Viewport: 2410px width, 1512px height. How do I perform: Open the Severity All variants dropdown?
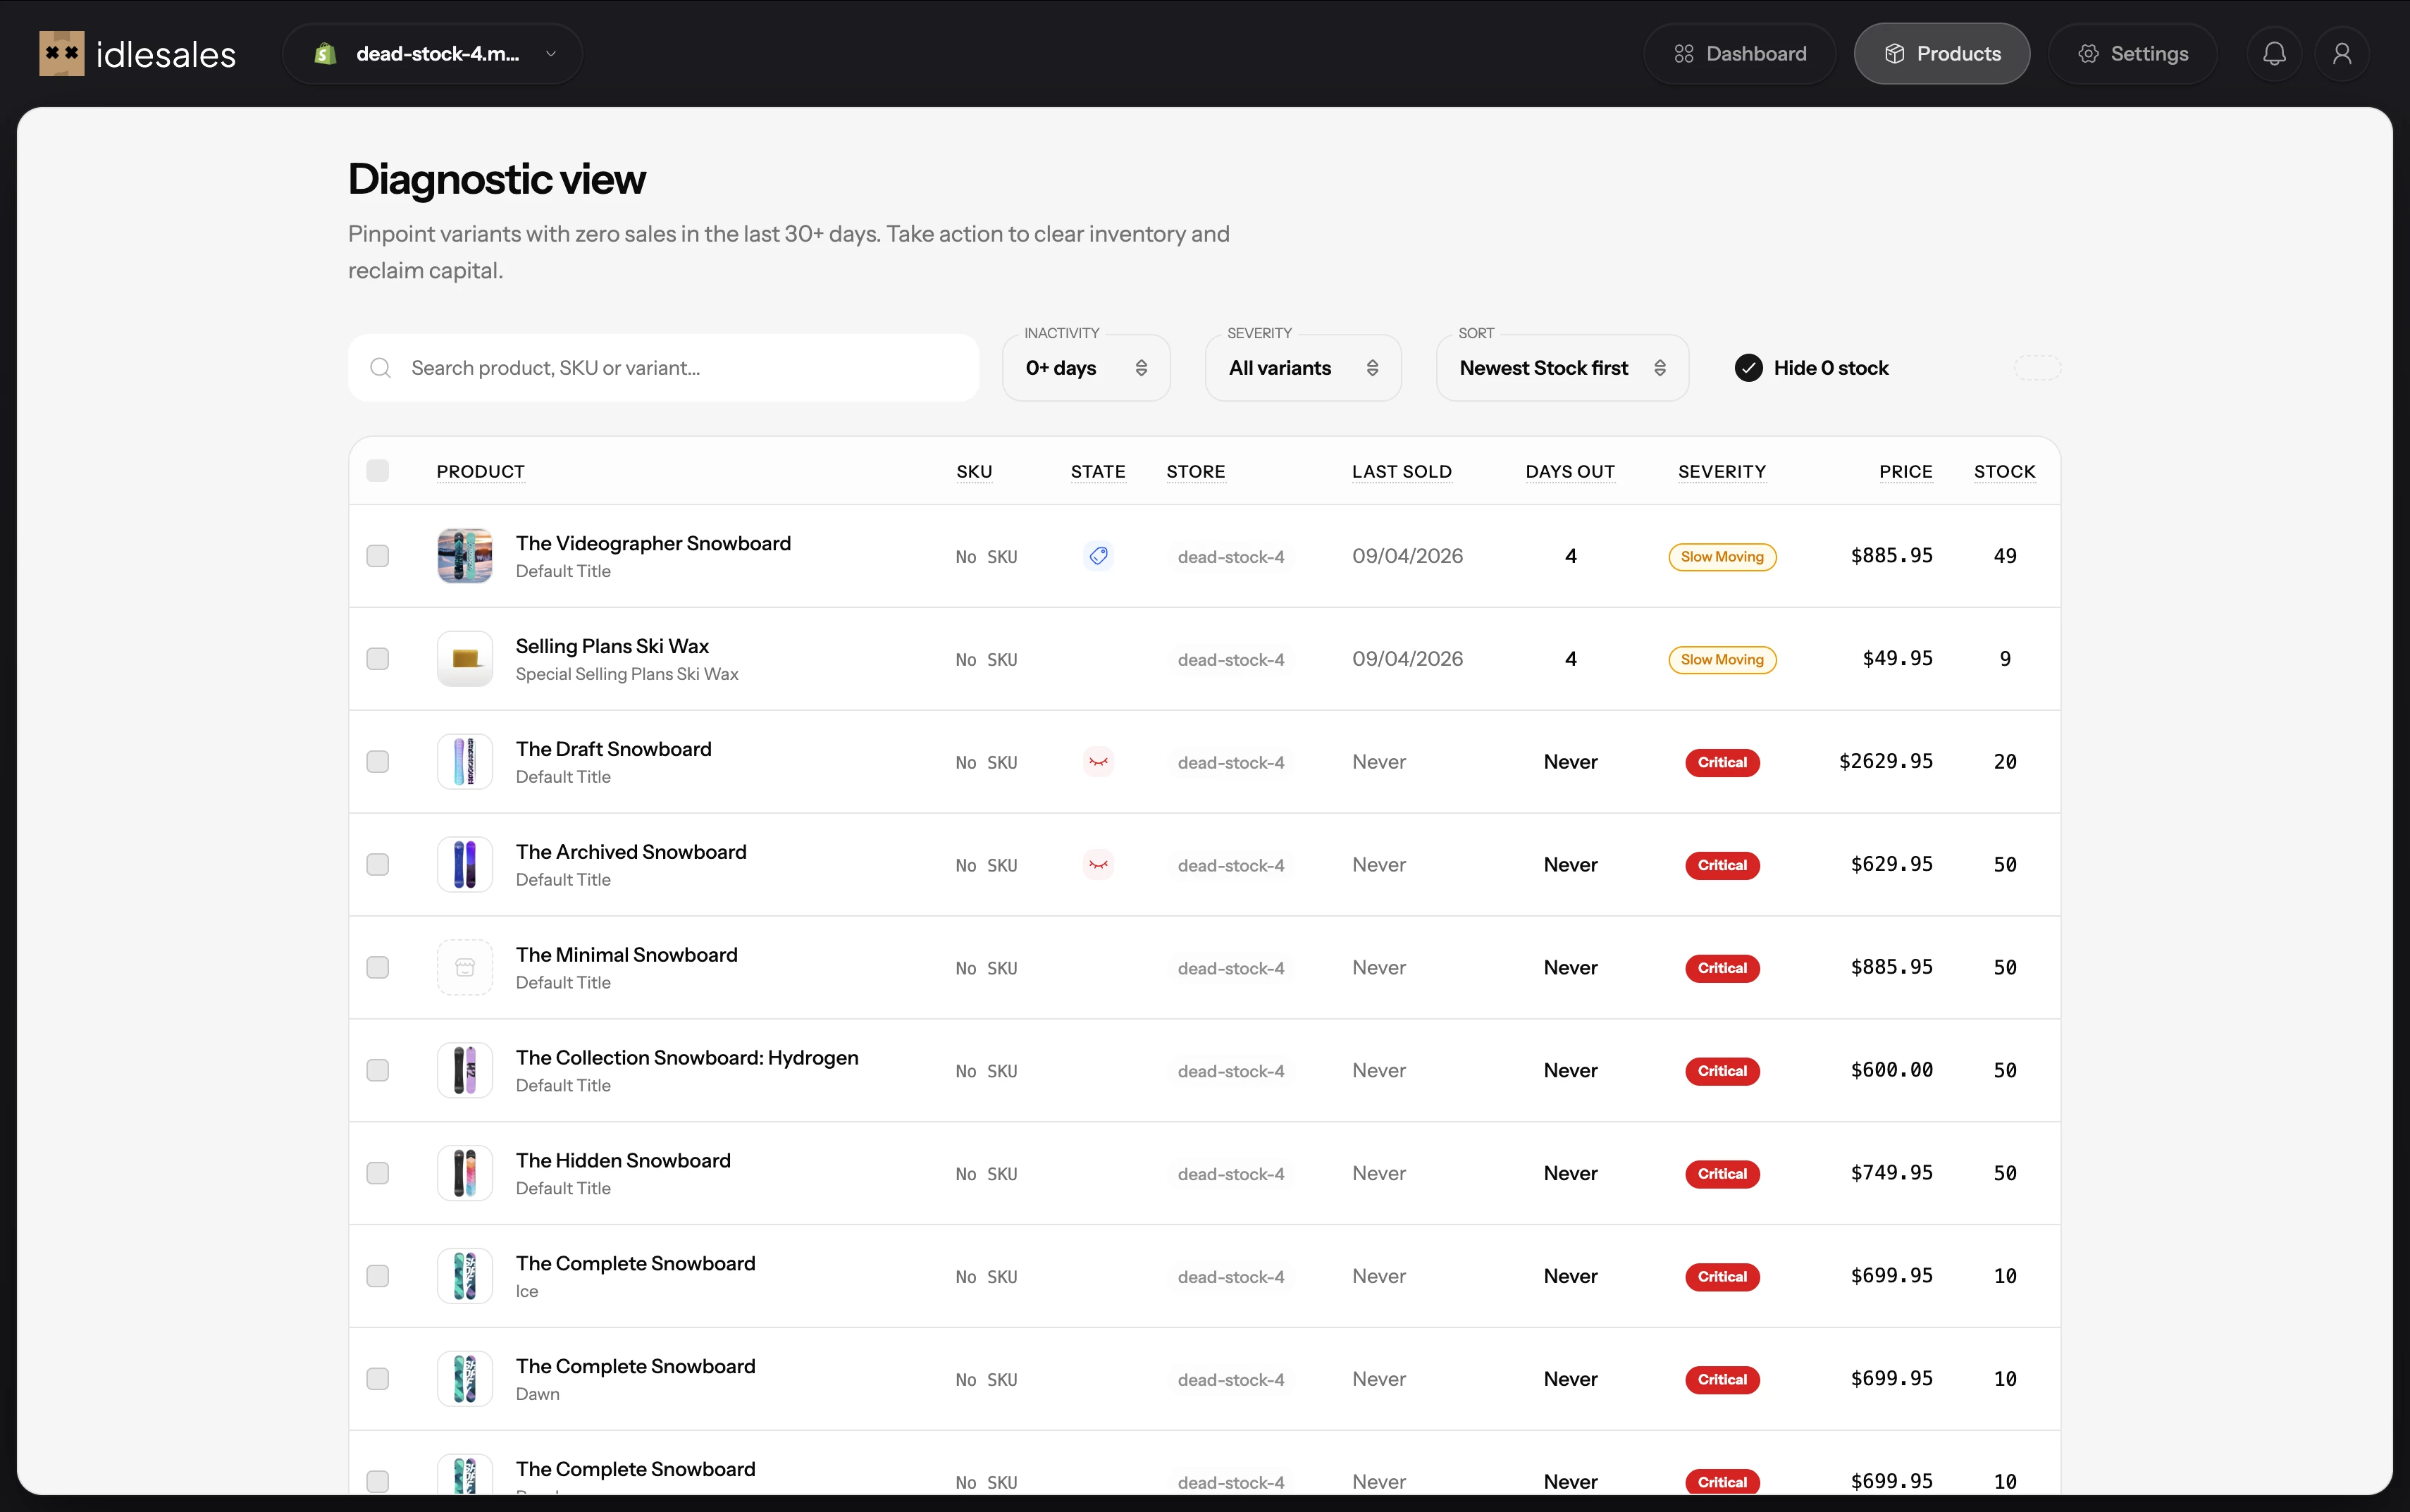click(x=1302, y=368)
